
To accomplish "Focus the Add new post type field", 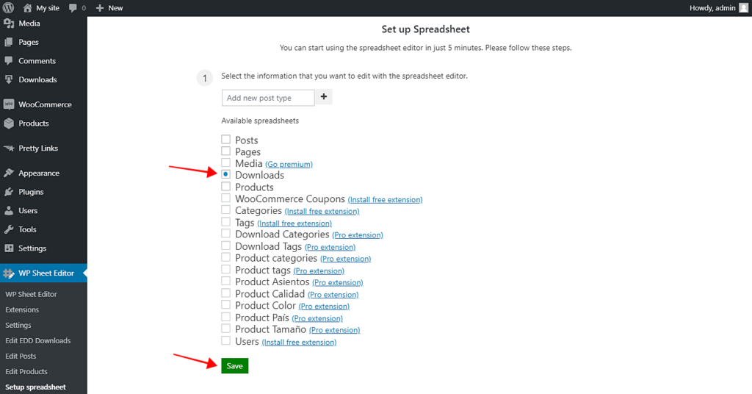I will pos(268,98).
